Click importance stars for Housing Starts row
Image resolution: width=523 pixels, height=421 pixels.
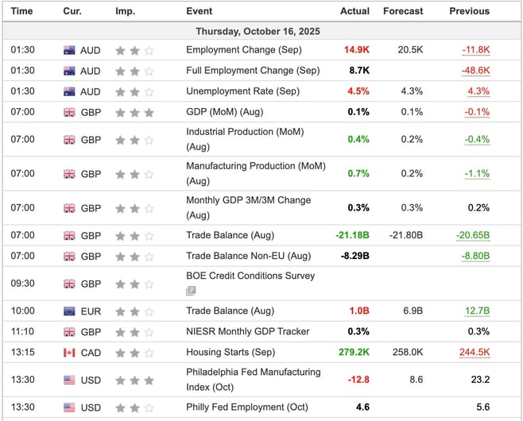(x=134, y=352)
